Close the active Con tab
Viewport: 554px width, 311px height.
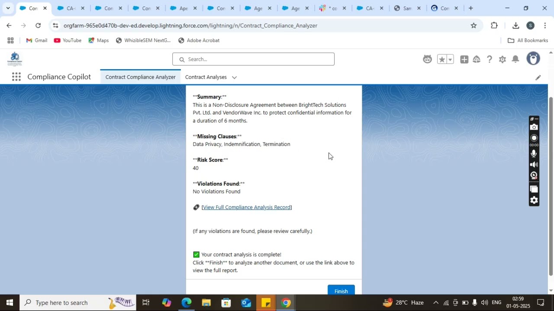pos(45,8)
